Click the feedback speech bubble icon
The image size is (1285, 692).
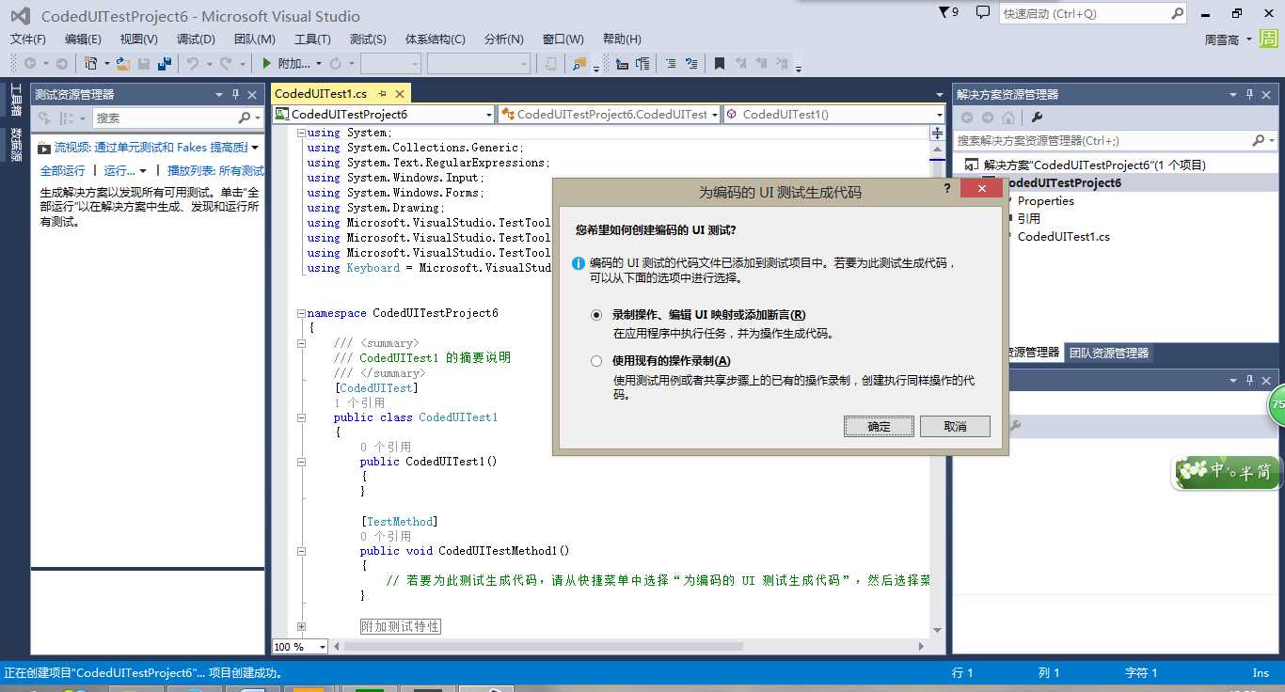point(983,13)
